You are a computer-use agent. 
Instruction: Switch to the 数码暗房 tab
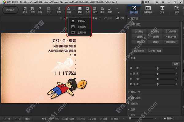pos(148,10)
